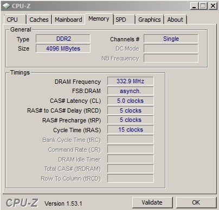Screen dimensions: 219x210
Task: Show the About tab
Action: (175, 20)
